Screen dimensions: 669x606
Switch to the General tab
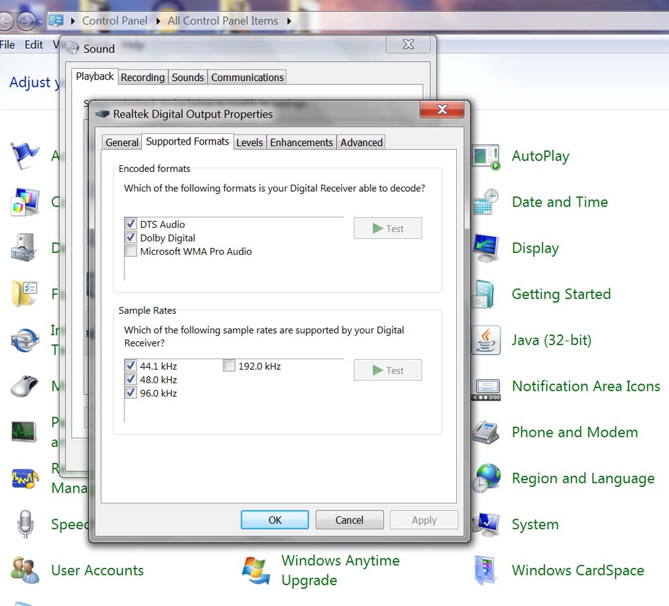122,142
